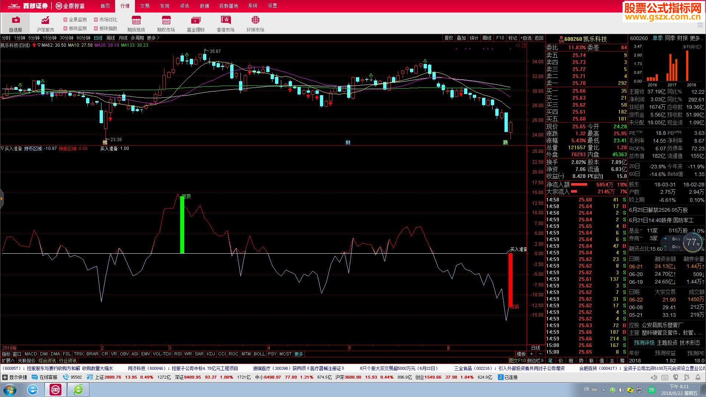The image size is (706, 397).
Task: Switch to 关联报价 tab
Action: (27, 361)
